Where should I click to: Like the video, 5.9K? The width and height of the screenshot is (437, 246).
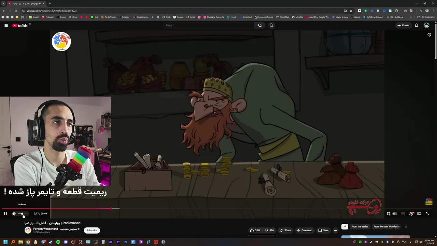click(x=255, y=230)
